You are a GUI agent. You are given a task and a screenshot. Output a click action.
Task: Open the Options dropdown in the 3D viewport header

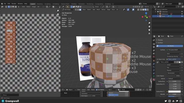[x=147, y=7]
